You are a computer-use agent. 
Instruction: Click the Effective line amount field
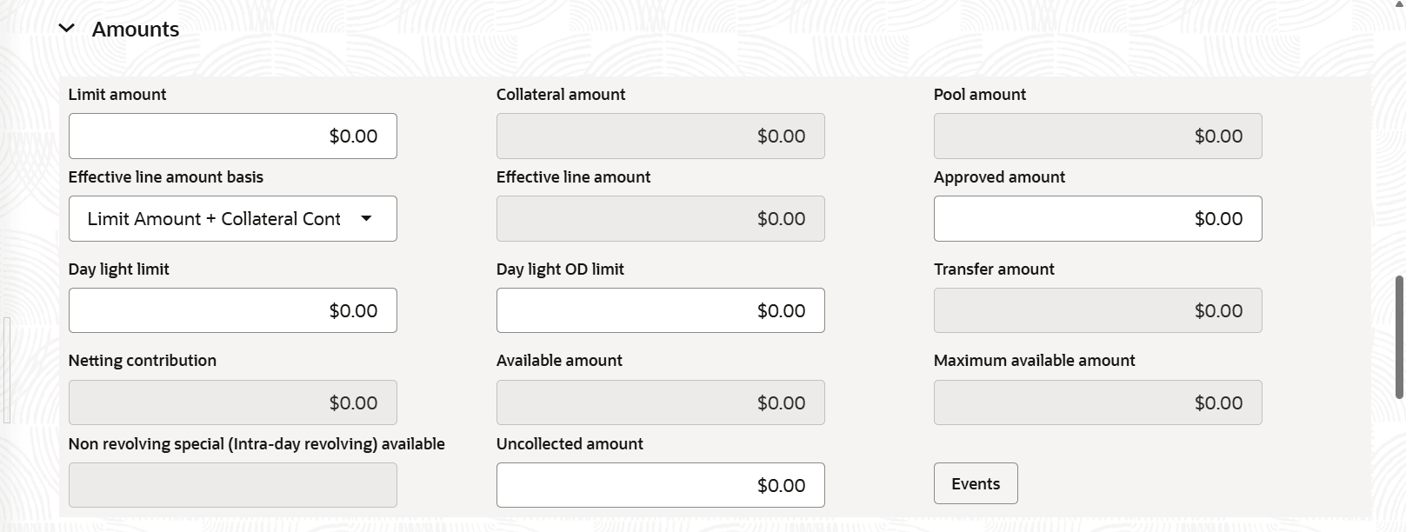(x=660, y=219)
